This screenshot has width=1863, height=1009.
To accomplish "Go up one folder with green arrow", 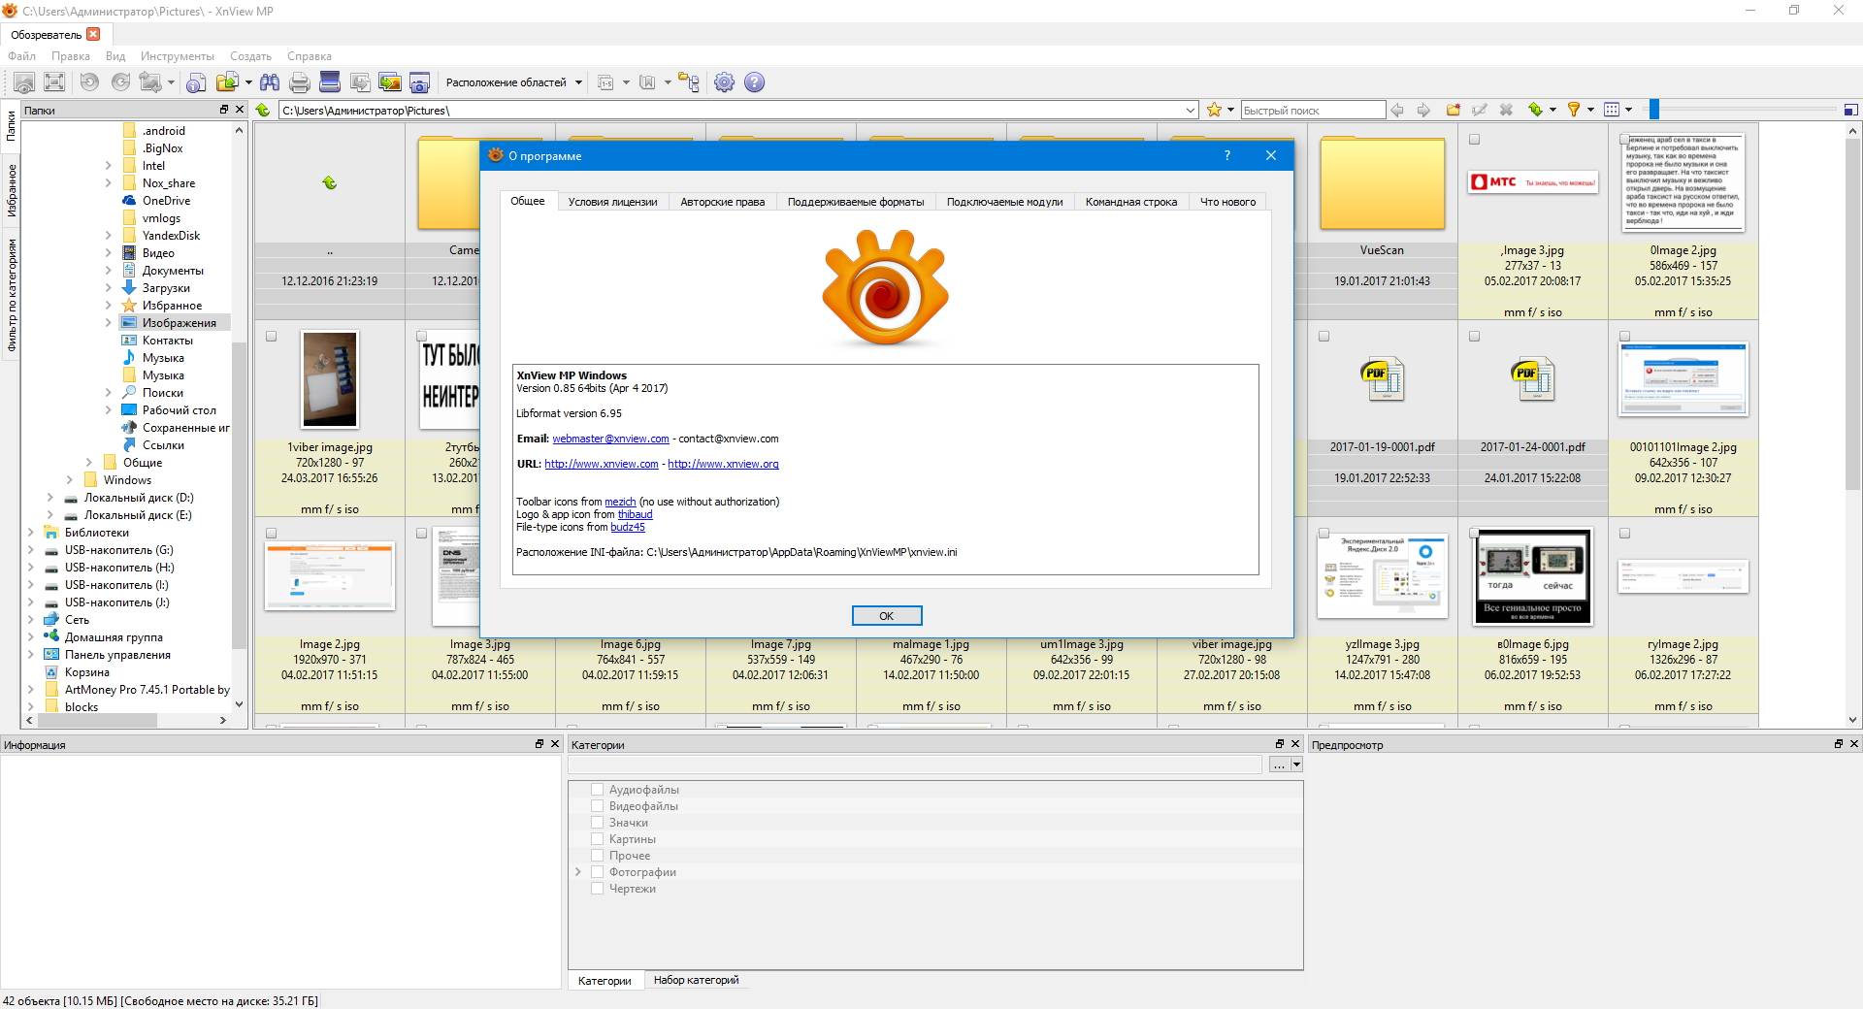I will 263,110.
